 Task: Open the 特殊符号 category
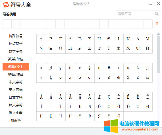coord(16,36)
